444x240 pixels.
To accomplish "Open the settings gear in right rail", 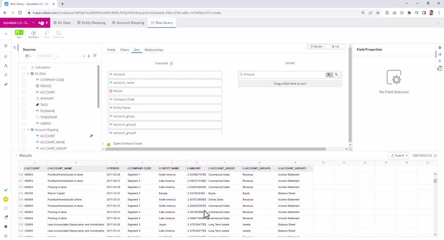I will [x=440, y=48].
